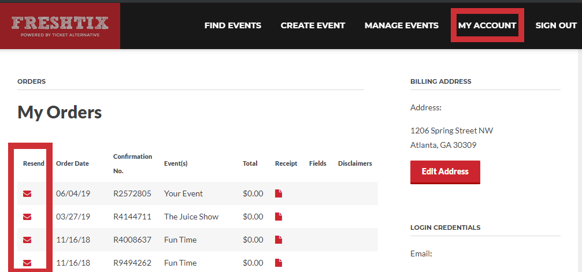582x272 pixels.
Task: View receipt for The Juice Show
Action: tap(279, 217)
